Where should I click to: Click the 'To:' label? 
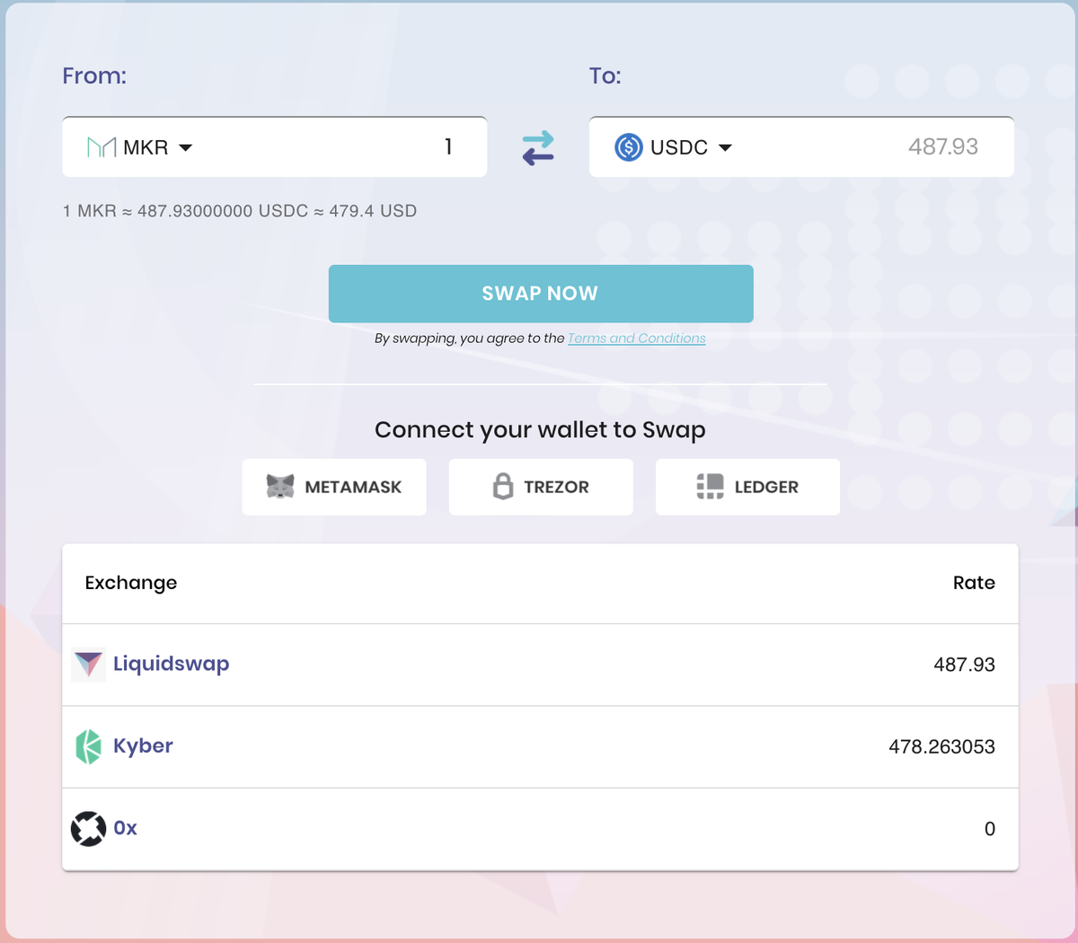coord(605,76)
